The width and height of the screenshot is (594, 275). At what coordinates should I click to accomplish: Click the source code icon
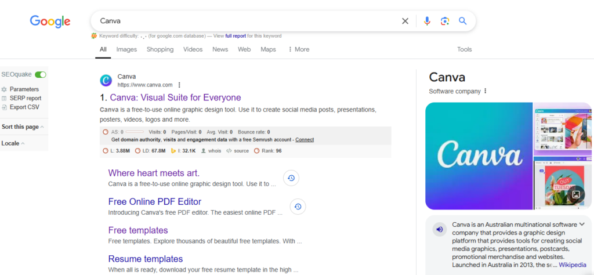click(229, 151)
